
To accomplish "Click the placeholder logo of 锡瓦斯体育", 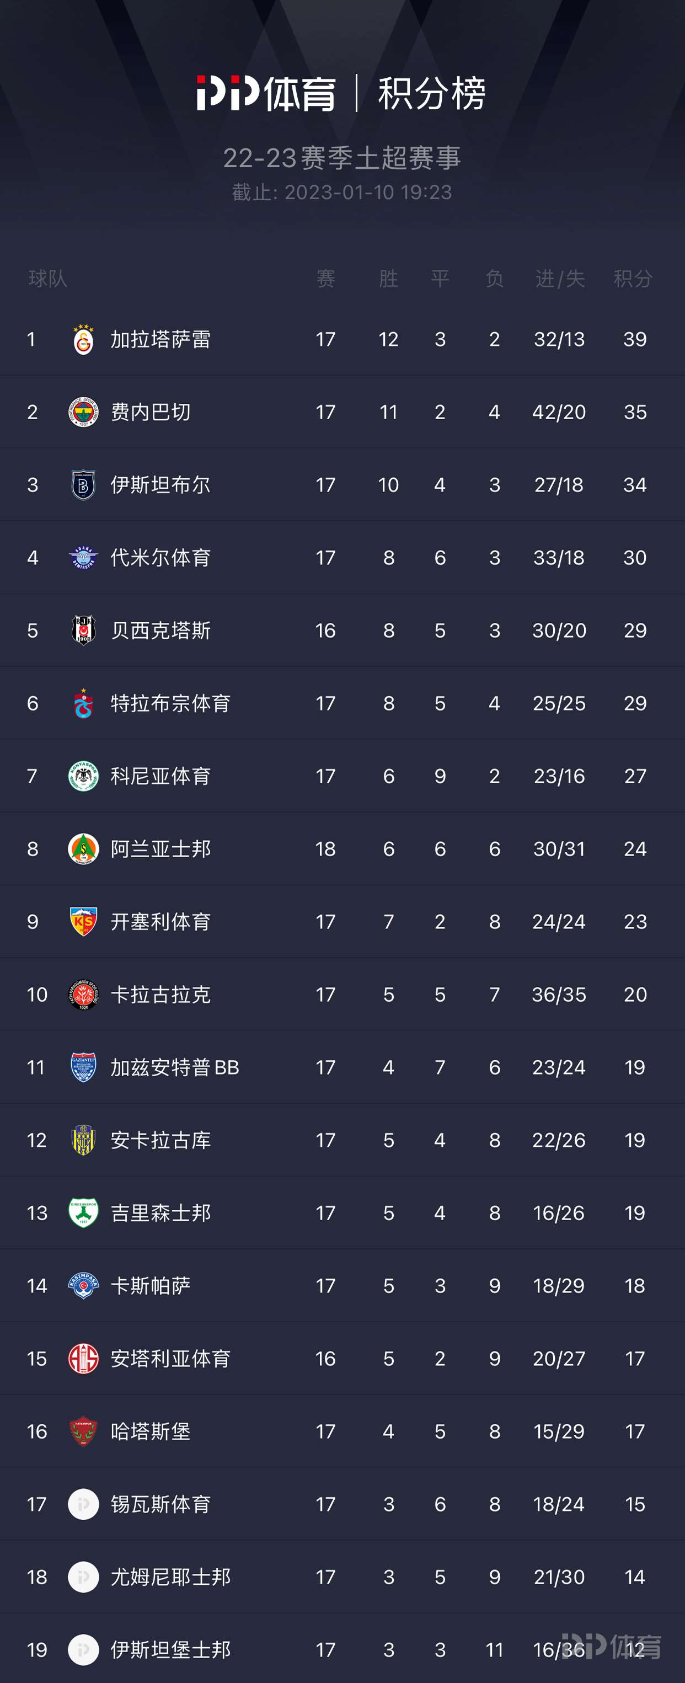I will click(84, 1505).
